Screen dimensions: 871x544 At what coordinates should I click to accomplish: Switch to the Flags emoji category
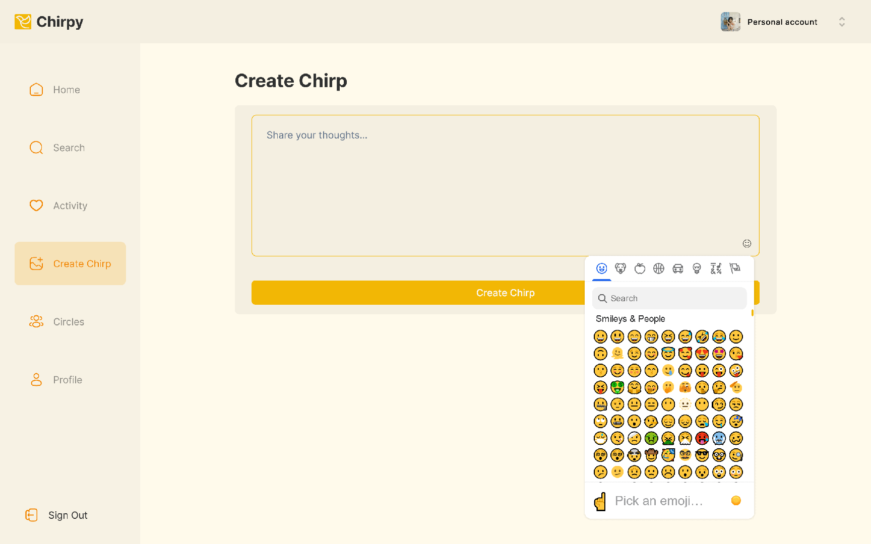735,268
